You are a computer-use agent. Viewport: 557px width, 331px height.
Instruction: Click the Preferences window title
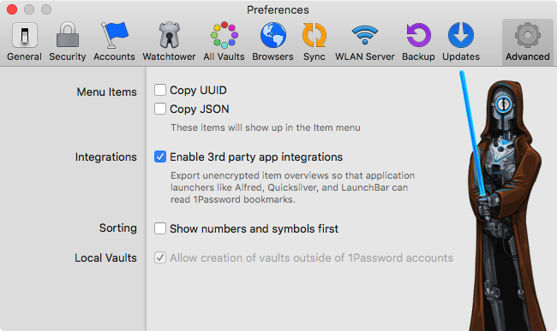click(278, 10)
